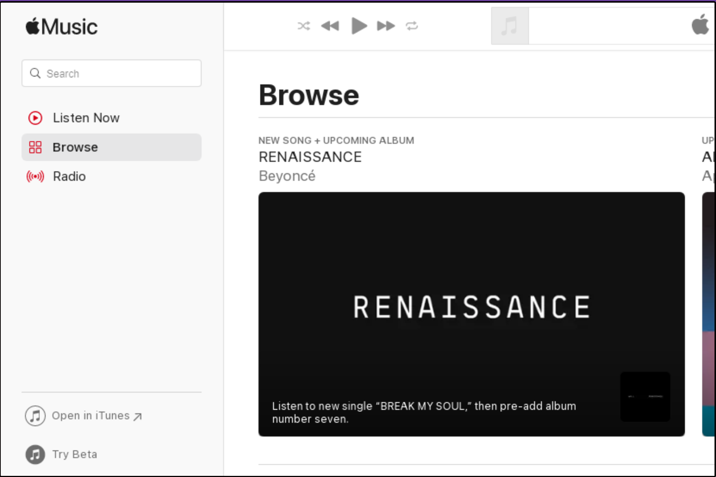The width and height of the screenshot is (716, 477).
Task: Click the RENAISSANCE title link
Action: tap(310, 157)
